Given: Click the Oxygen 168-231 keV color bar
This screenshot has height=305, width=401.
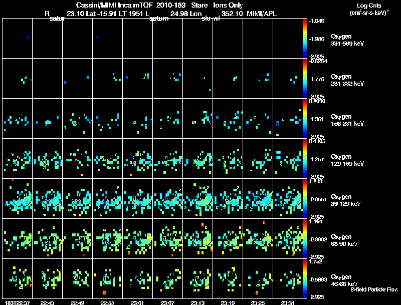Looking at the screenshot, I should click(x=306, y=119).
